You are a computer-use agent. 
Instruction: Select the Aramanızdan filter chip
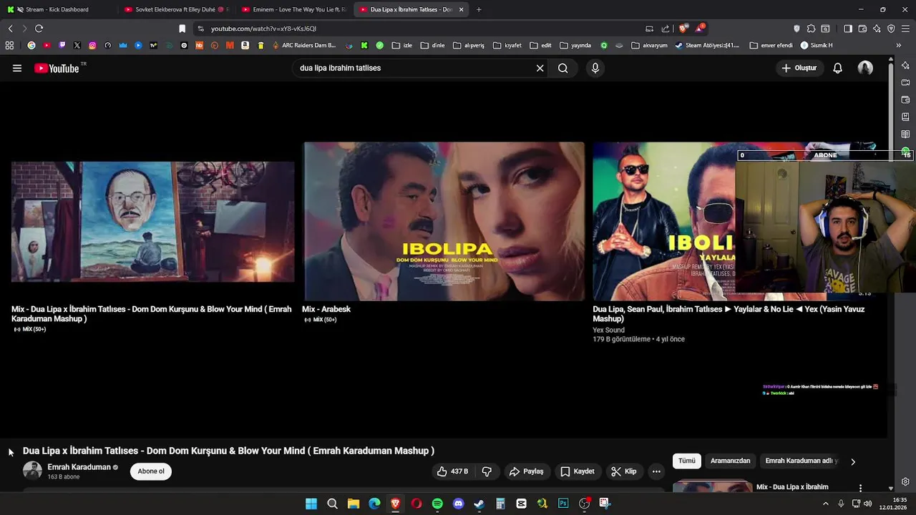(730, 461)
